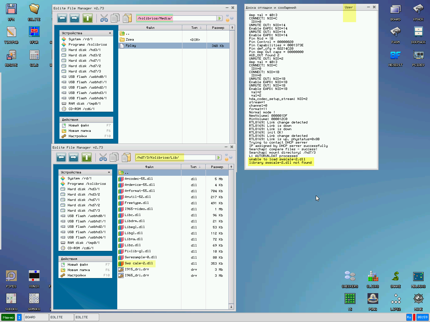Click the green up-folder arrow in the /kolibrios/Media/ window
This screenshot has width=430, height=322.
click(x=88, y=18)
